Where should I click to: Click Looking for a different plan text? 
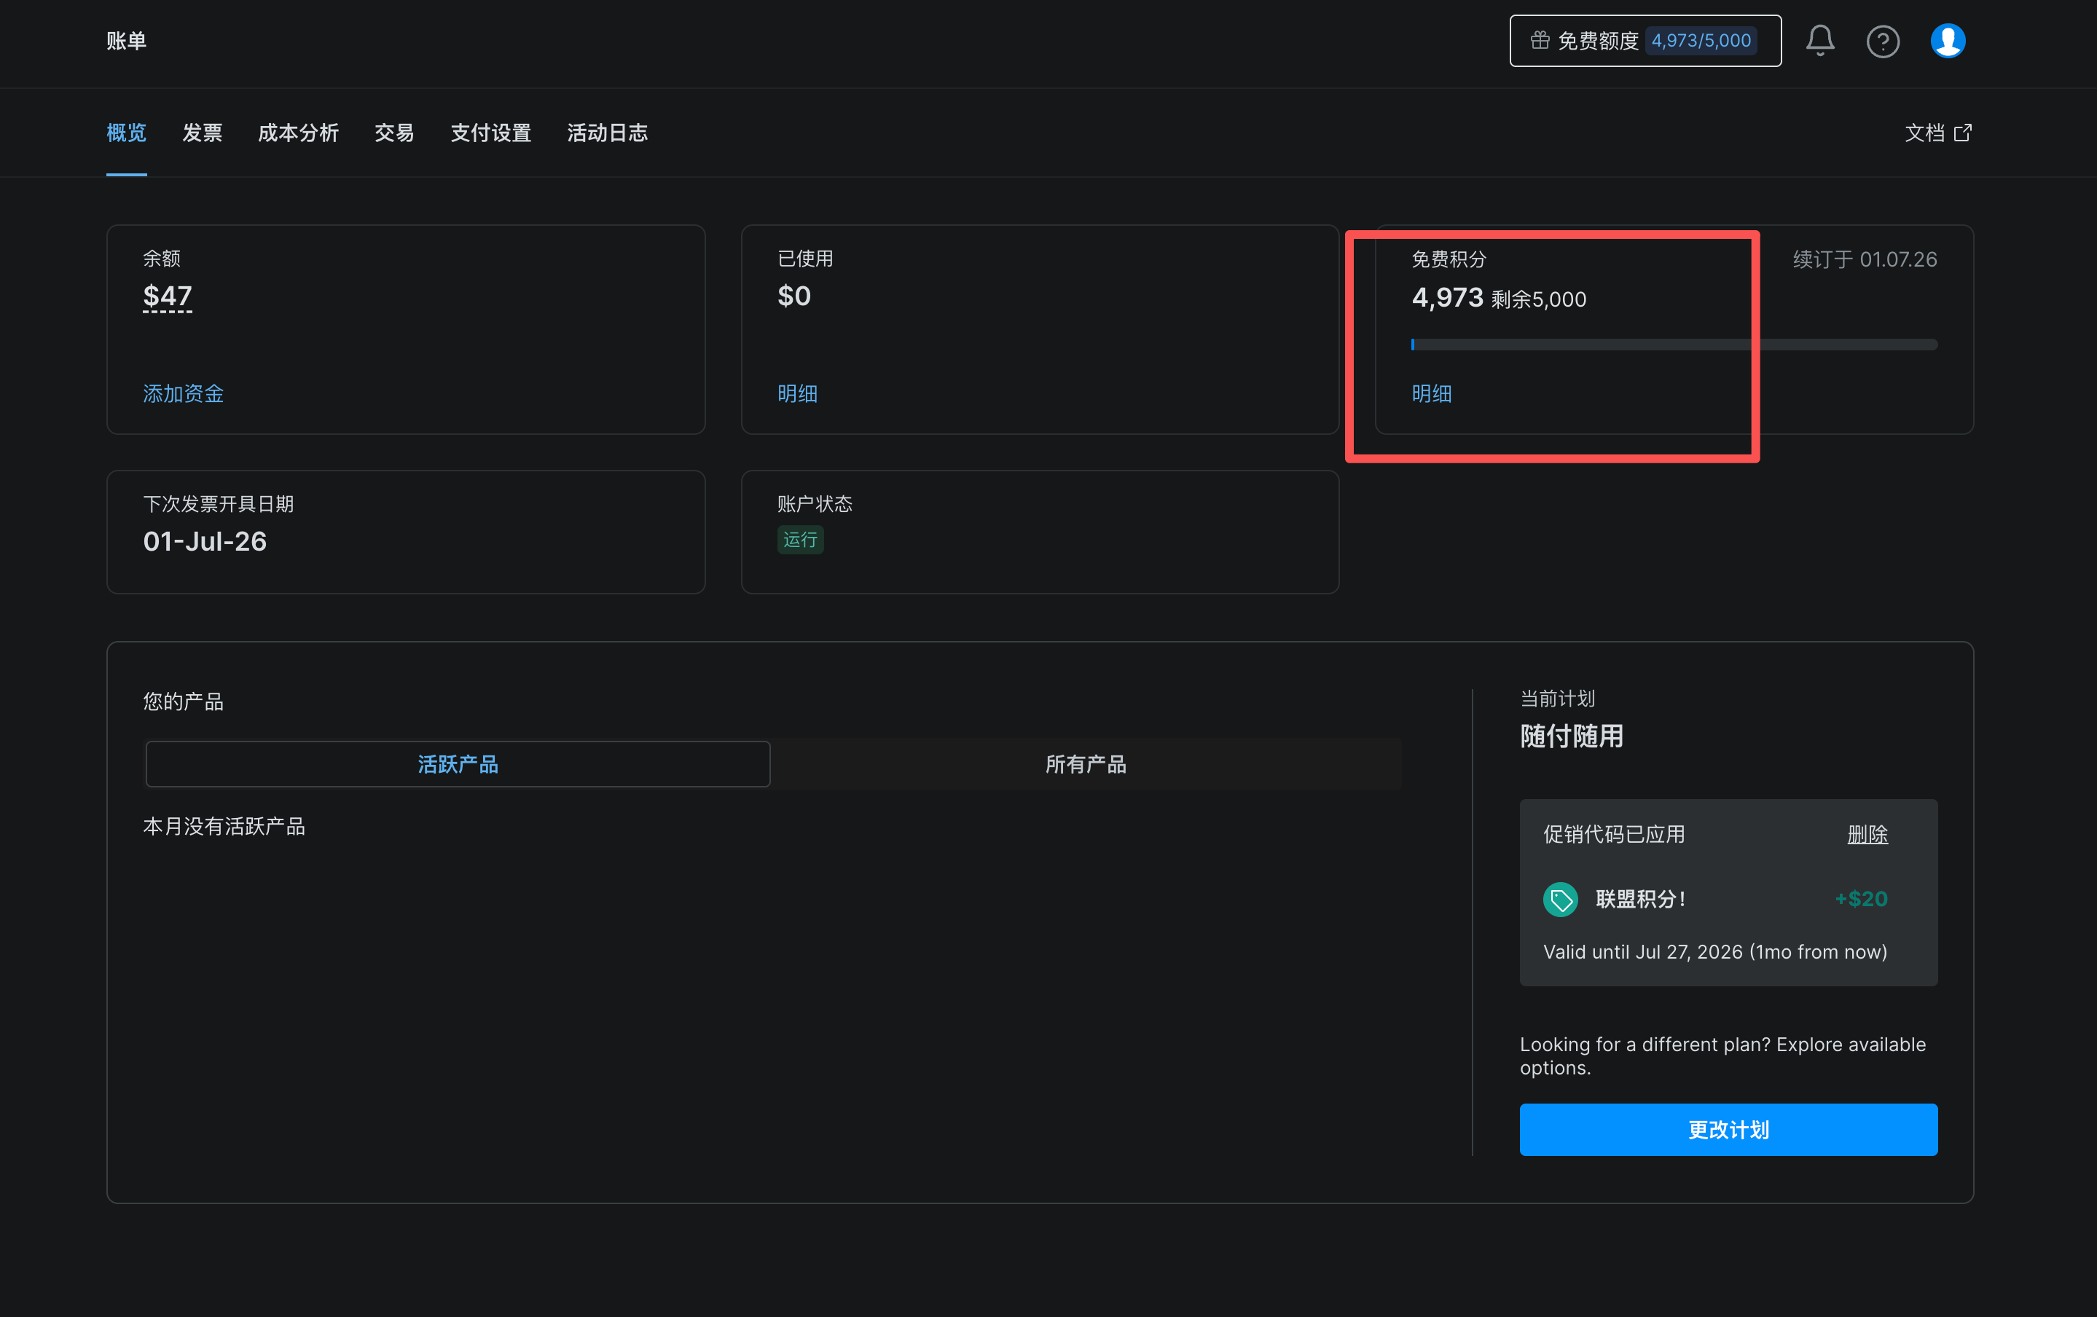pyautogui.click(x=1722, y=1056)
